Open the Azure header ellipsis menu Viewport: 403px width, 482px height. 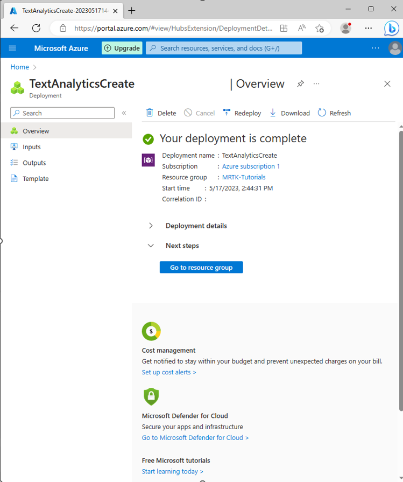tap(375, 48)
